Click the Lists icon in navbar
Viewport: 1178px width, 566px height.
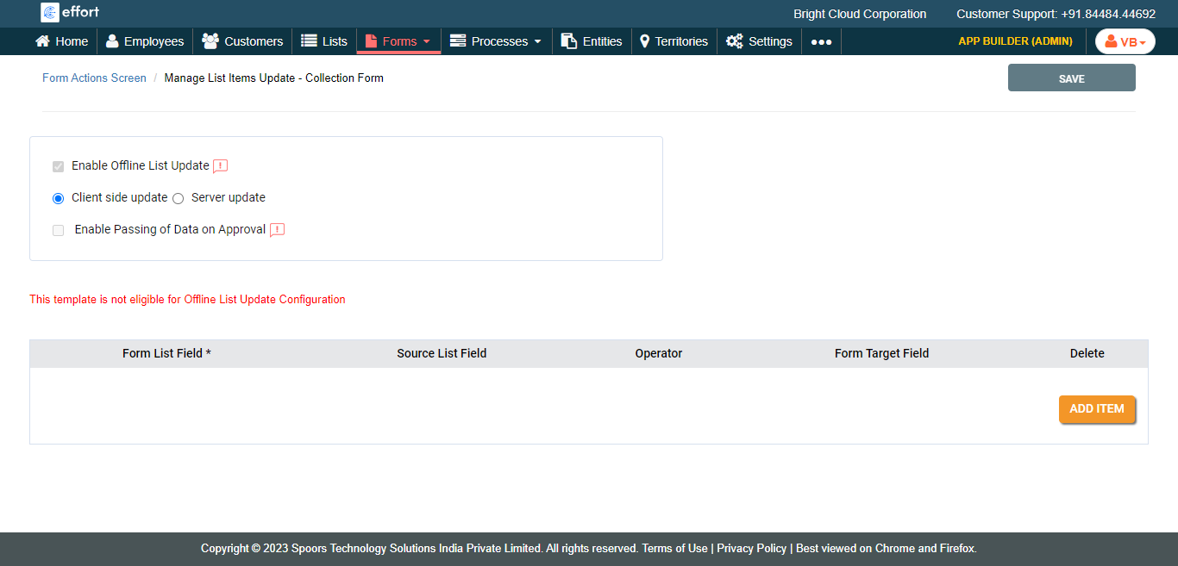[x=309, y=41]
